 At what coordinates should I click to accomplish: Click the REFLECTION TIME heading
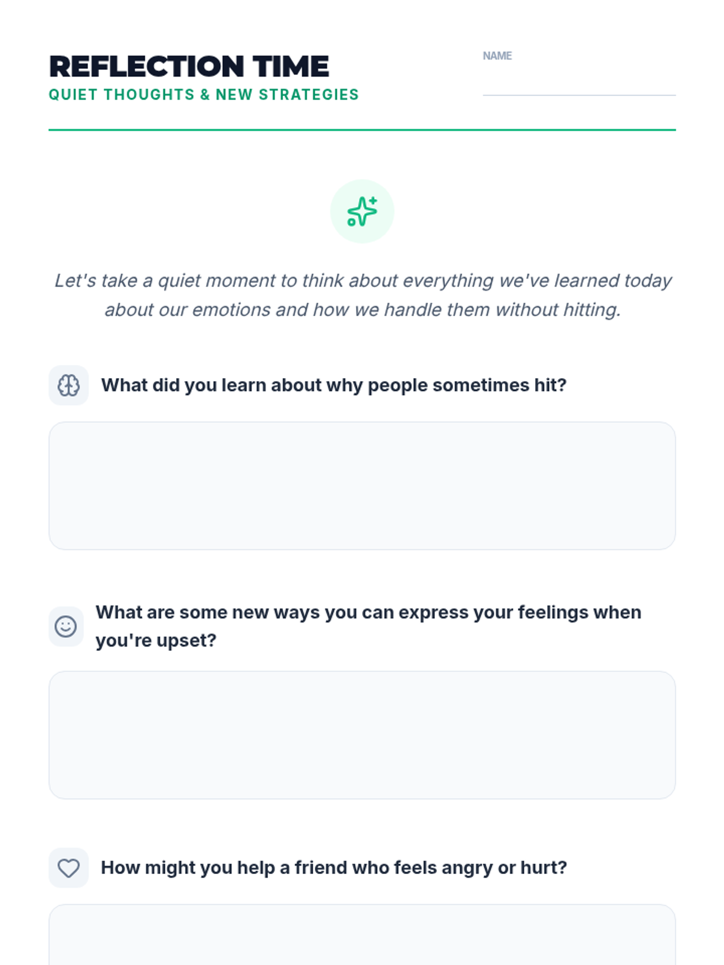point(189,66)
